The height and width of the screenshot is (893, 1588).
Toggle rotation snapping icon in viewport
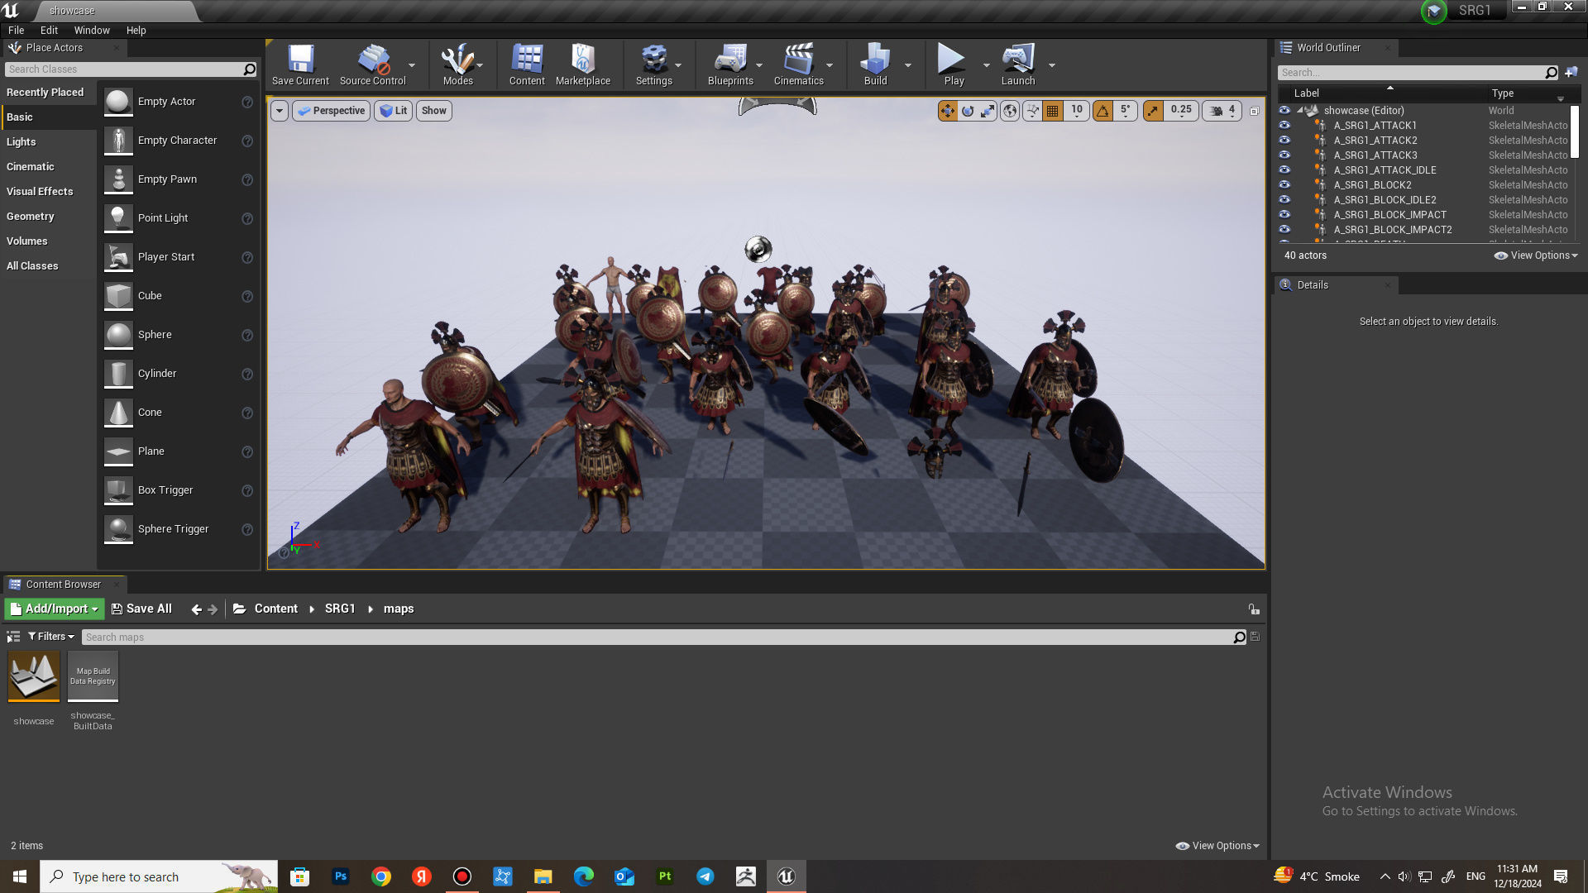(1103, 111)
